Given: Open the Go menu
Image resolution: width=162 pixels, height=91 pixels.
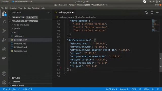Looking at the screenshot, I should 25,8.
